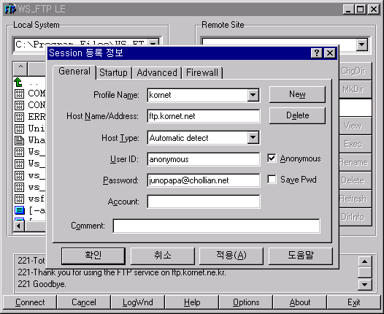384x314 pixels.
Task: Open the LogWnd button
Action: coord(138,302)
